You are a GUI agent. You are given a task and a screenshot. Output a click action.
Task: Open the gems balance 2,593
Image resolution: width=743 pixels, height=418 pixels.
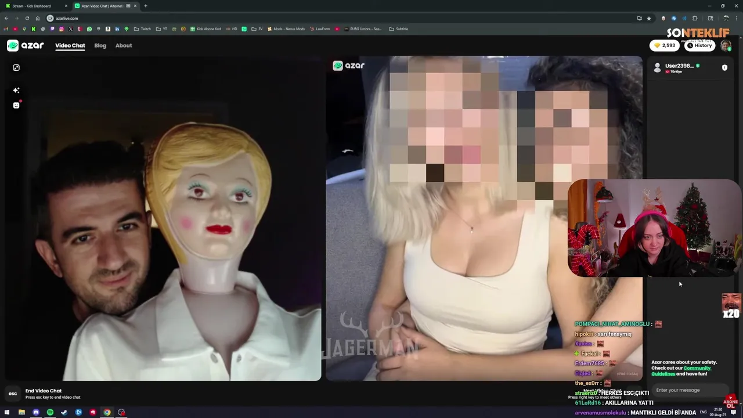(665, 45)
